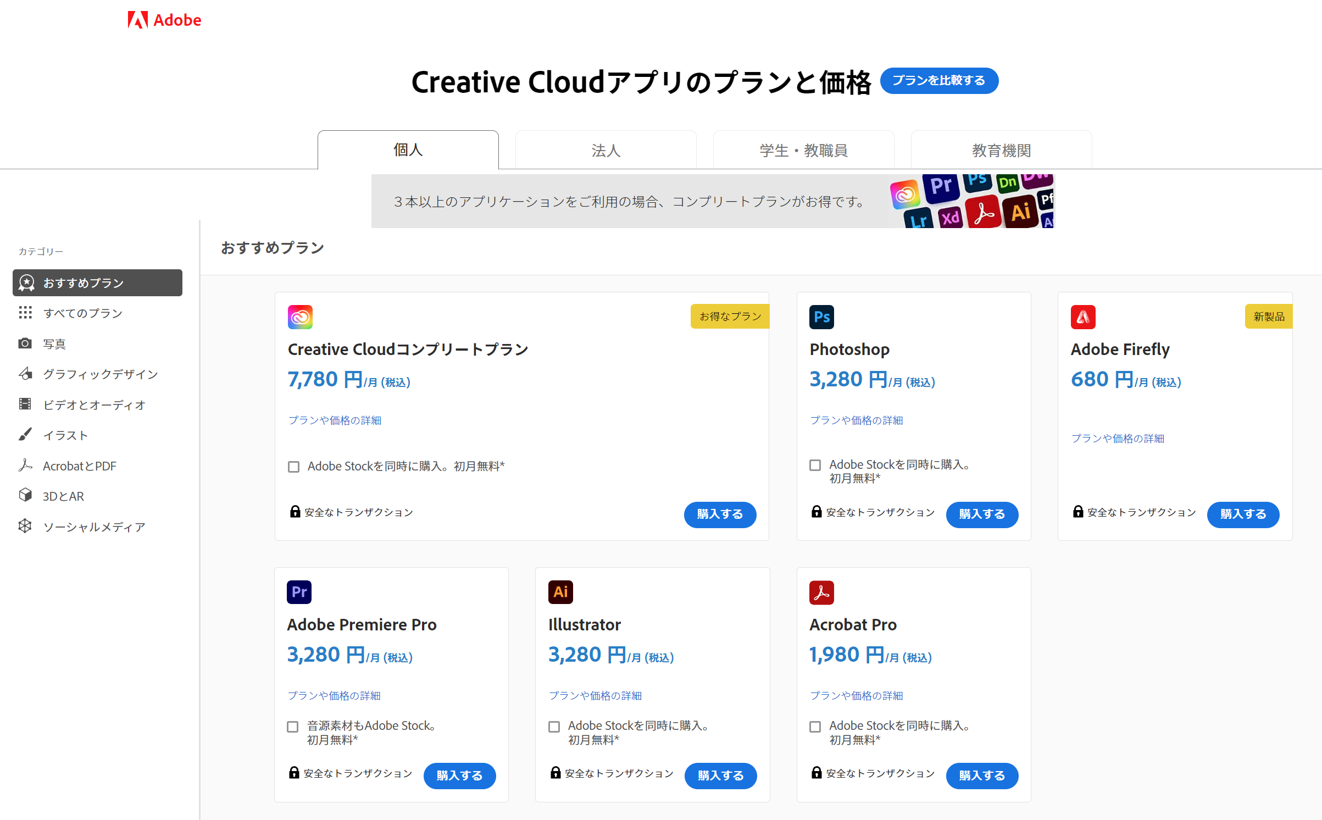Click the おすすめプラン sidebar icon
The image size is (1322, 820).
[25, 281]
